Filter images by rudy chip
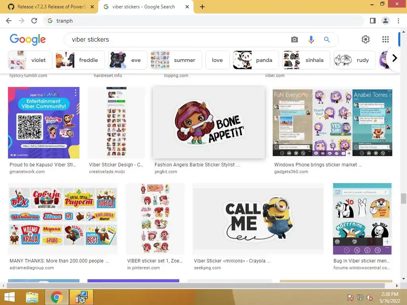 coord(354,60)
